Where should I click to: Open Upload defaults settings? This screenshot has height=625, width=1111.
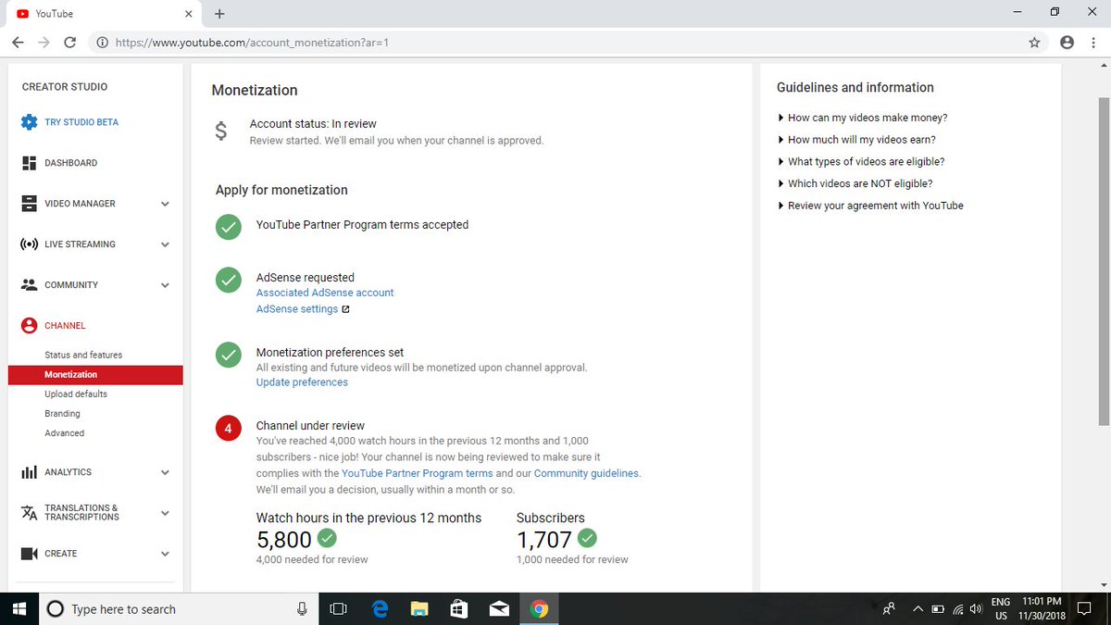(x=76, y=394)
